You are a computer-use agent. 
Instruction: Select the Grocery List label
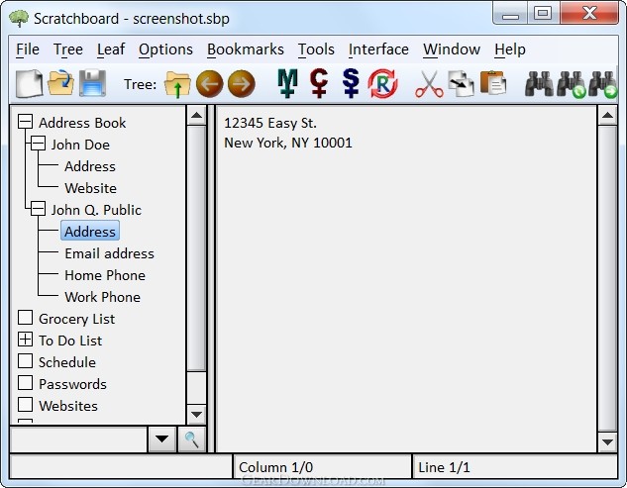click(76, 319)
